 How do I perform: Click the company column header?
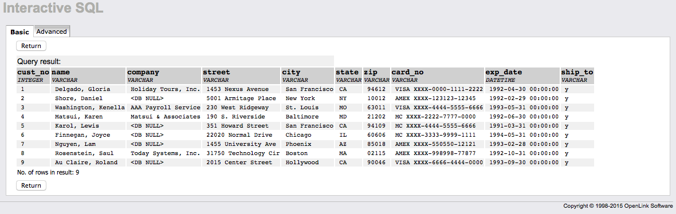(143, 72)
